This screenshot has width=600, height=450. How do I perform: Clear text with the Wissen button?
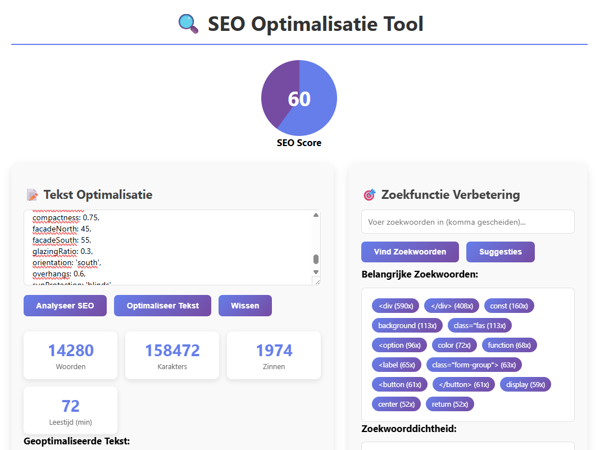coord(245,306)
